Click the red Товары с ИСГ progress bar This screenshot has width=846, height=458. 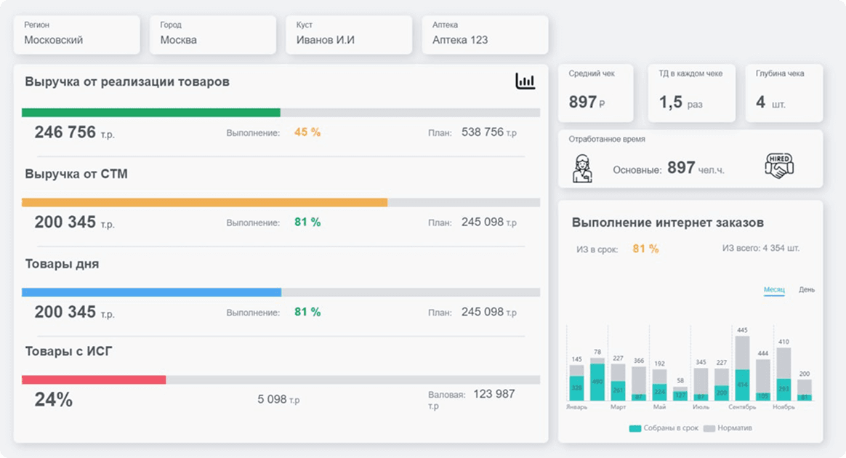94,379
